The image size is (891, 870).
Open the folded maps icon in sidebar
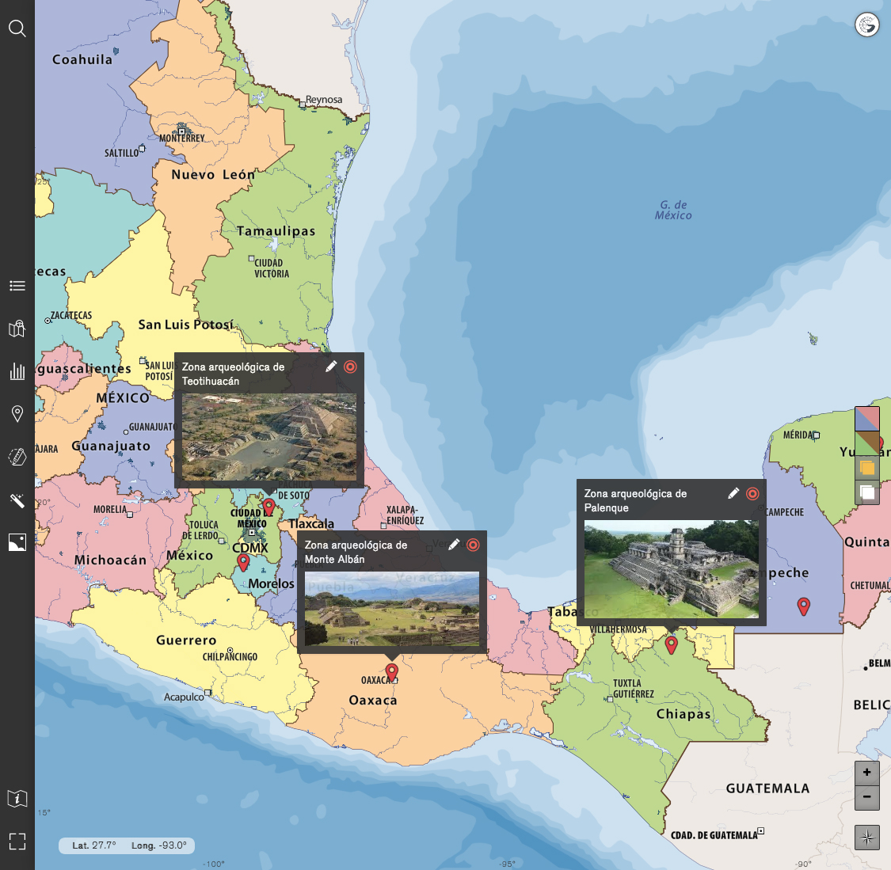pos(17,329)
